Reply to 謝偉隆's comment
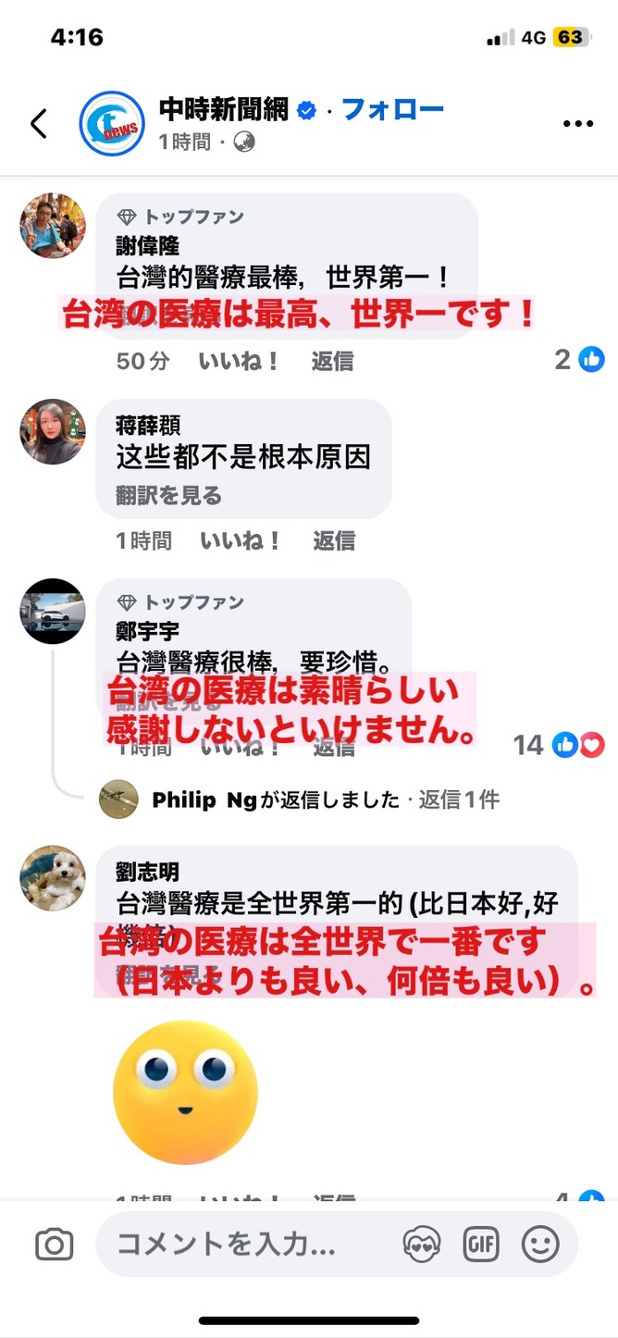The width and height of the screenshot is (618, 1338). tap(332, 361)
